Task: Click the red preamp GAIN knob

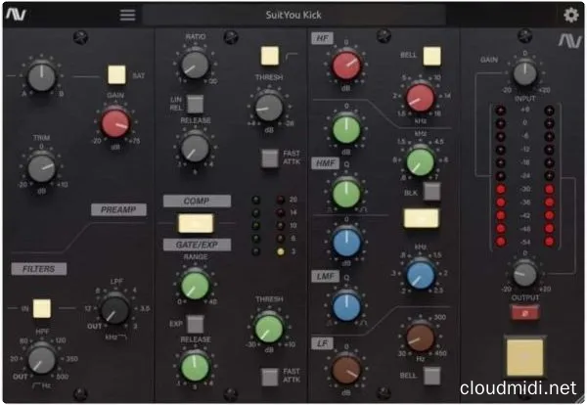Action: pos(115,123)
